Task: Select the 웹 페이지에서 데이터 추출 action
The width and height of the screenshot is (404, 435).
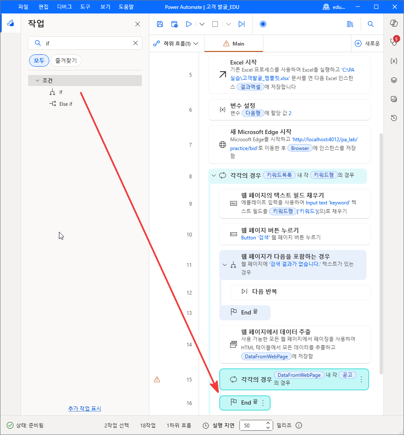Action: (295, 344)
